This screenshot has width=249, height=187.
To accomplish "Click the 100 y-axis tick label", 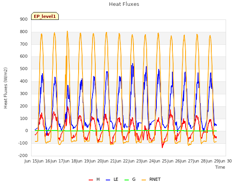I will (x=24, y=118).
